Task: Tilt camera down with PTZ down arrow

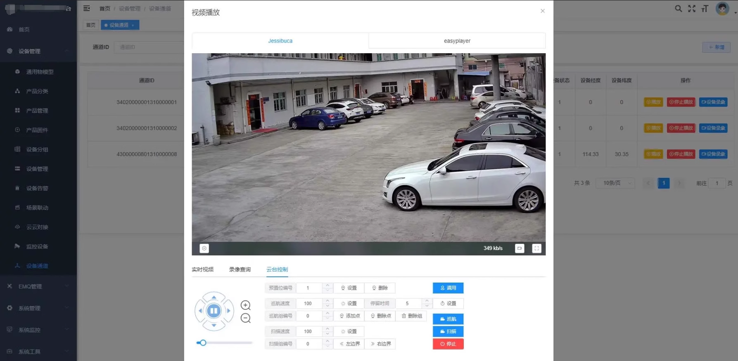Action: pyautogui.click(x=214, y=325)
